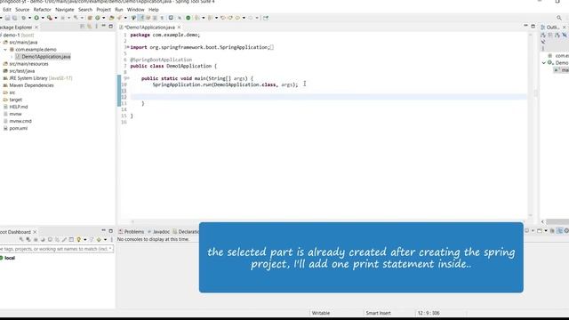The width and height of the screenshot is (569, 320).
Task: Click the last visible hide-members icon in Outline toolbar
Action: coord(565,35)
